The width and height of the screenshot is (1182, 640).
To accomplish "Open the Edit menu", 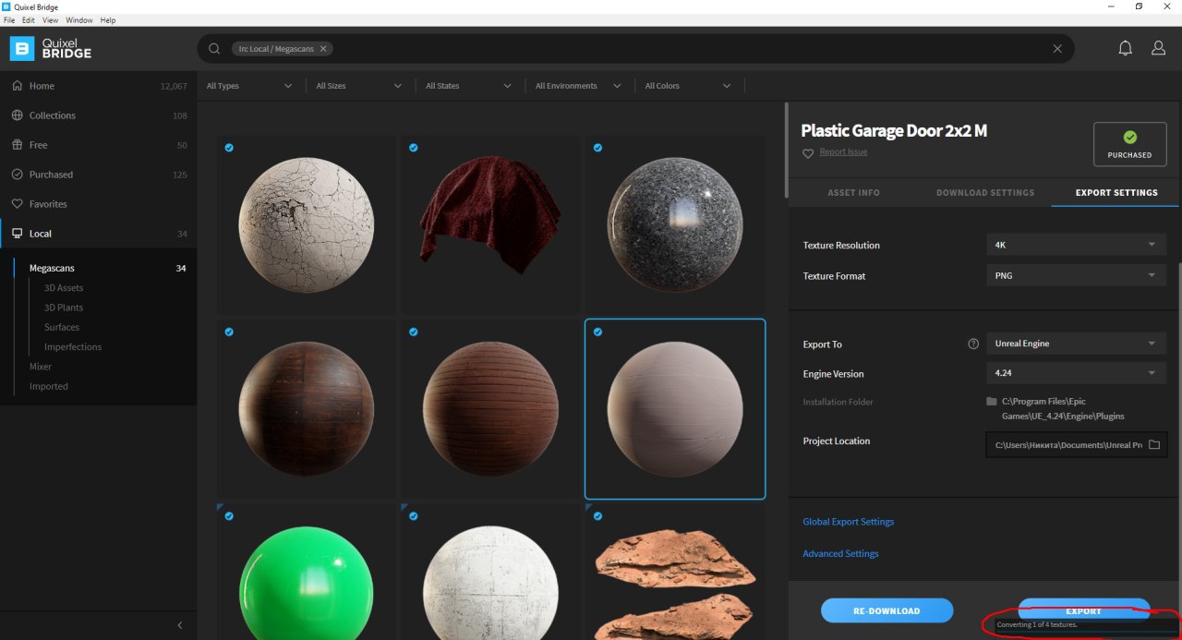I will pyautogui.click(x=30, y=20).
